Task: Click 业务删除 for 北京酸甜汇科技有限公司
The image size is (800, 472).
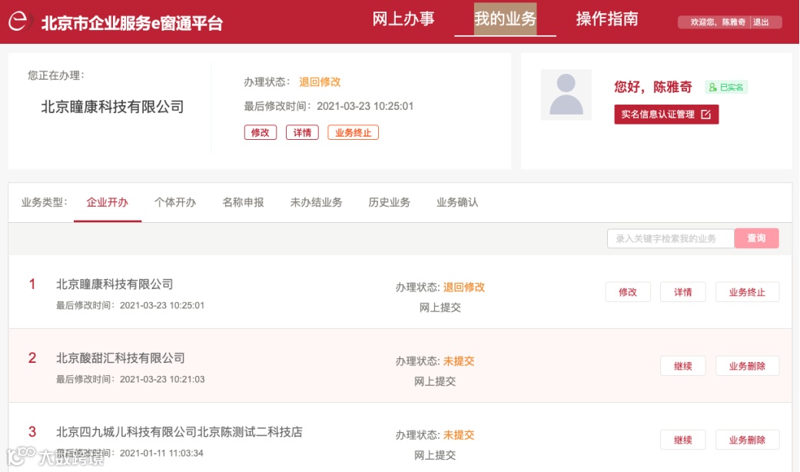Action: (x=748, y=366)
